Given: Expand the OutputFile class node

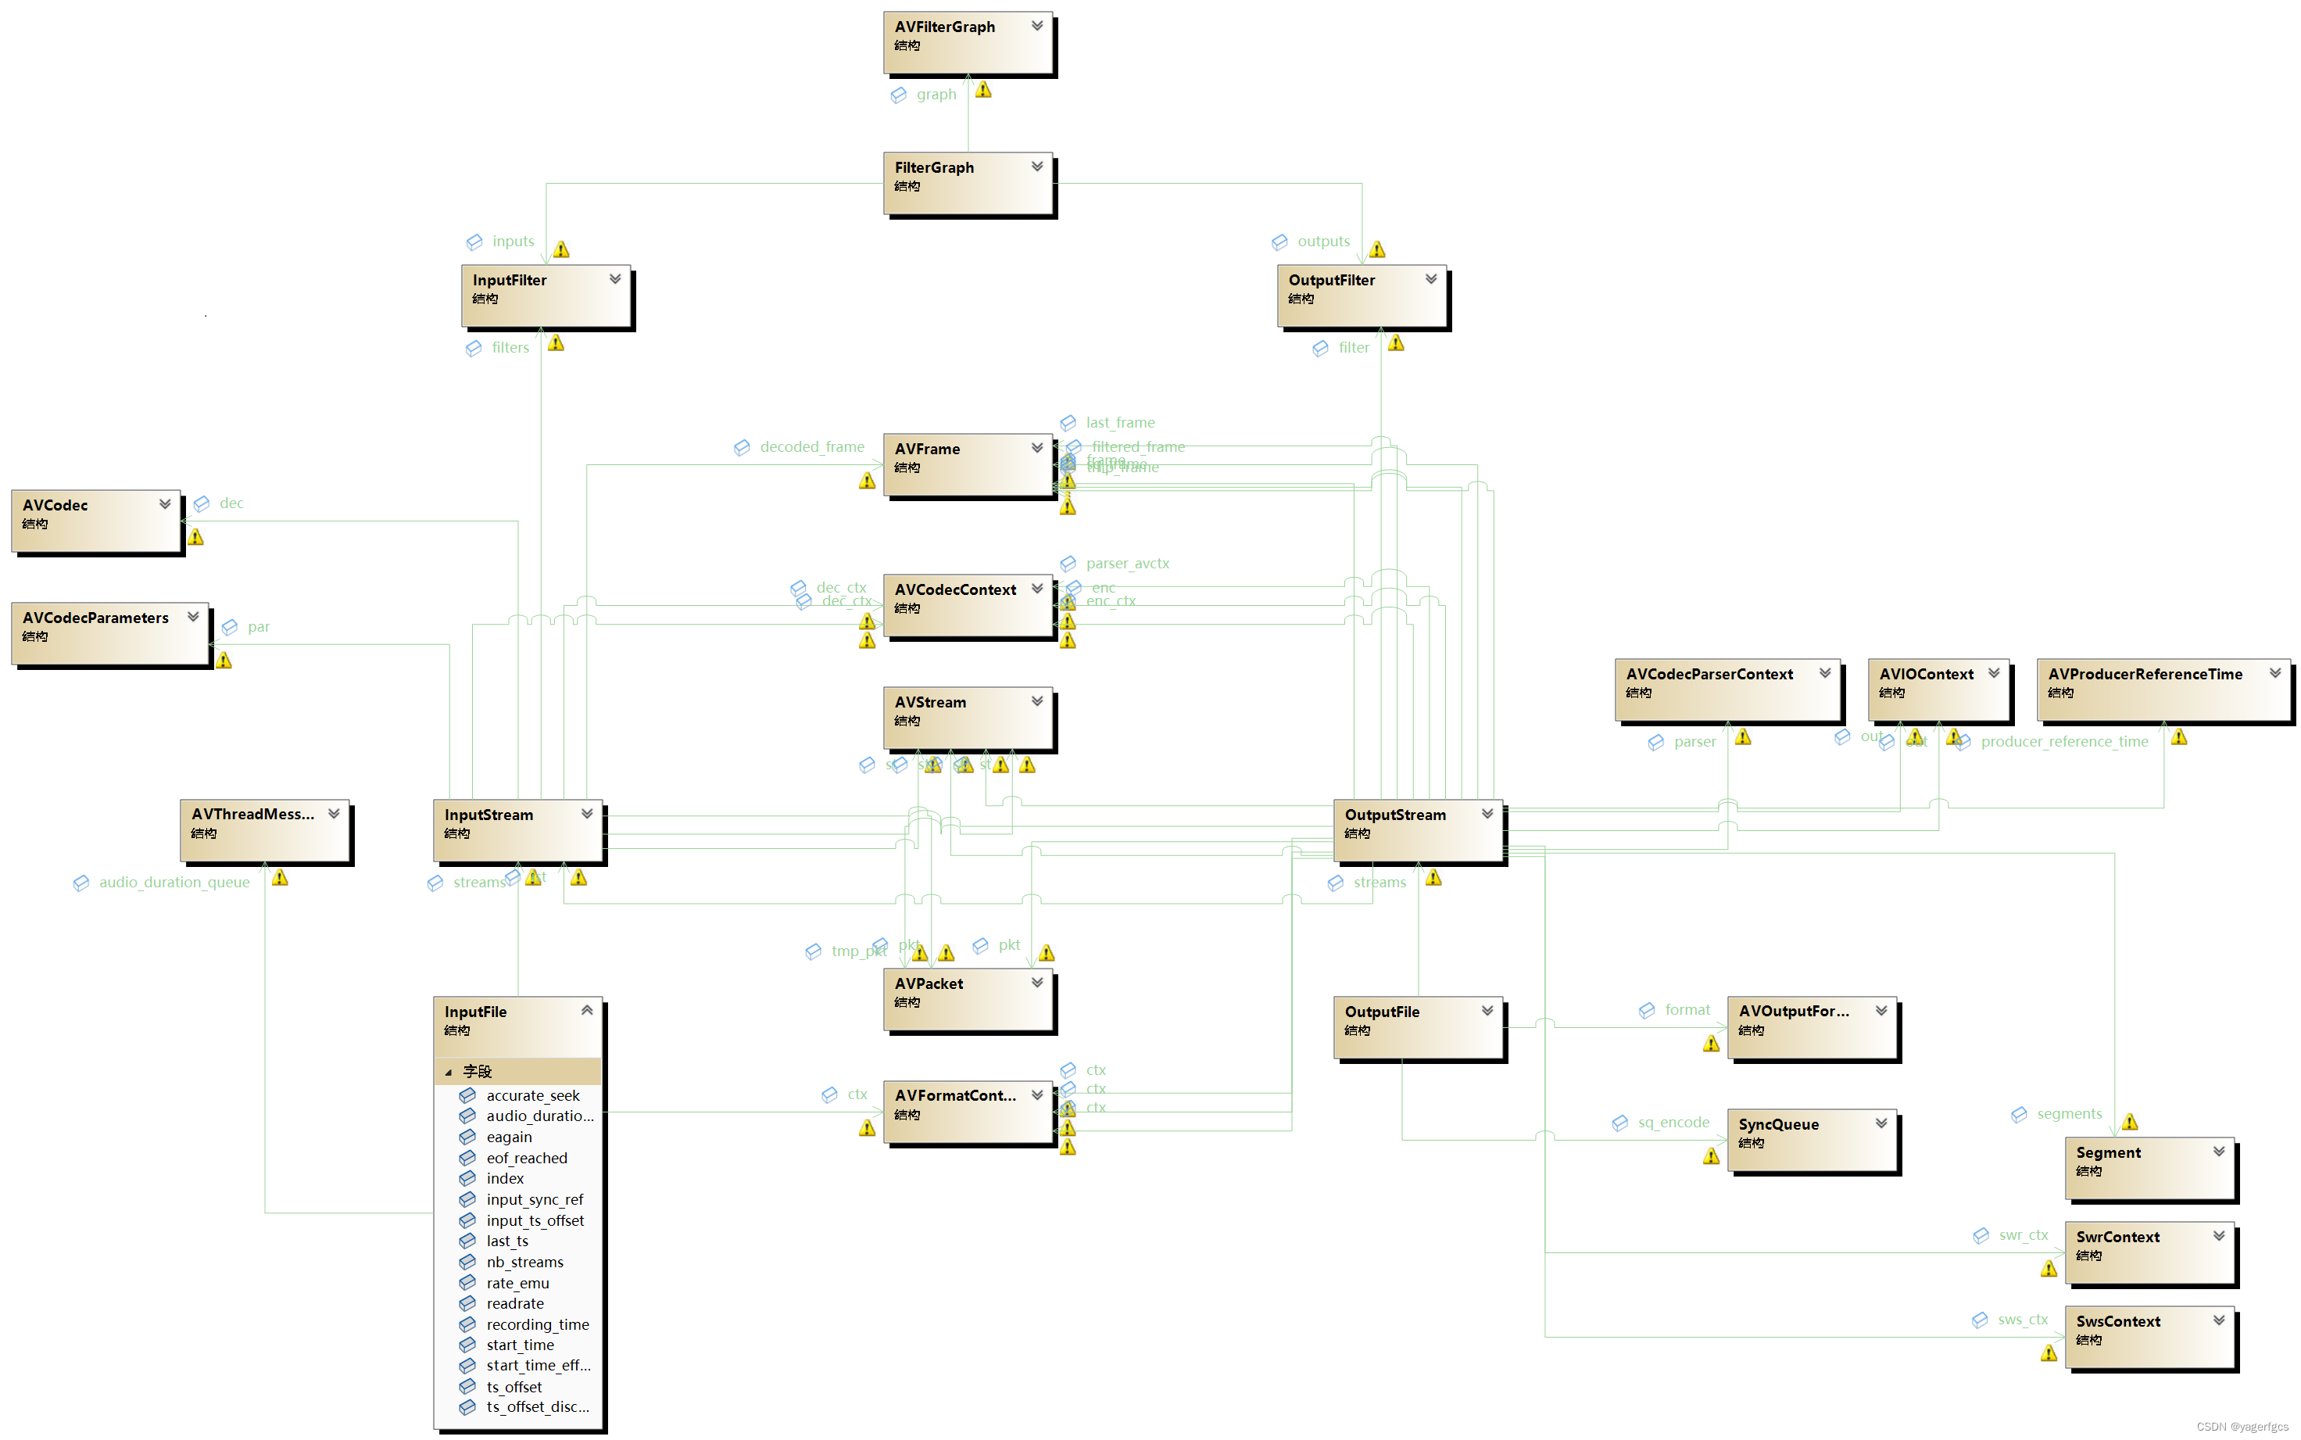Looking at the screenshot, I should (1487, 1011).
